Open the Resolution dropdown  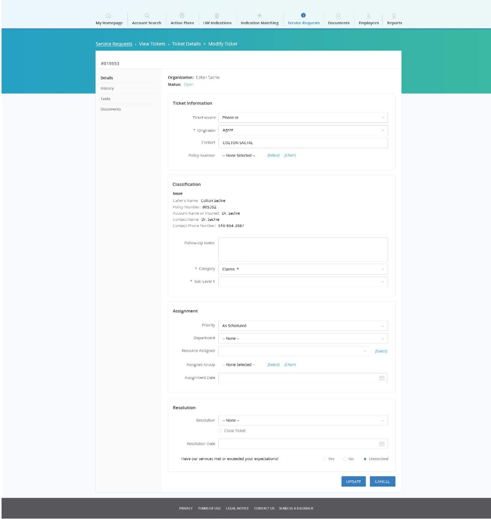coord(303,420)
